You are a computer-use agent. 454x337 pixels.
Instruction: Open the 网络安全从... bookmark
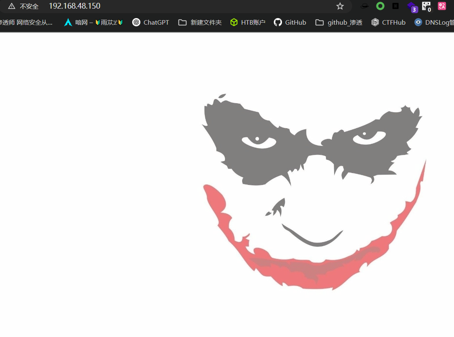point(26,22)
